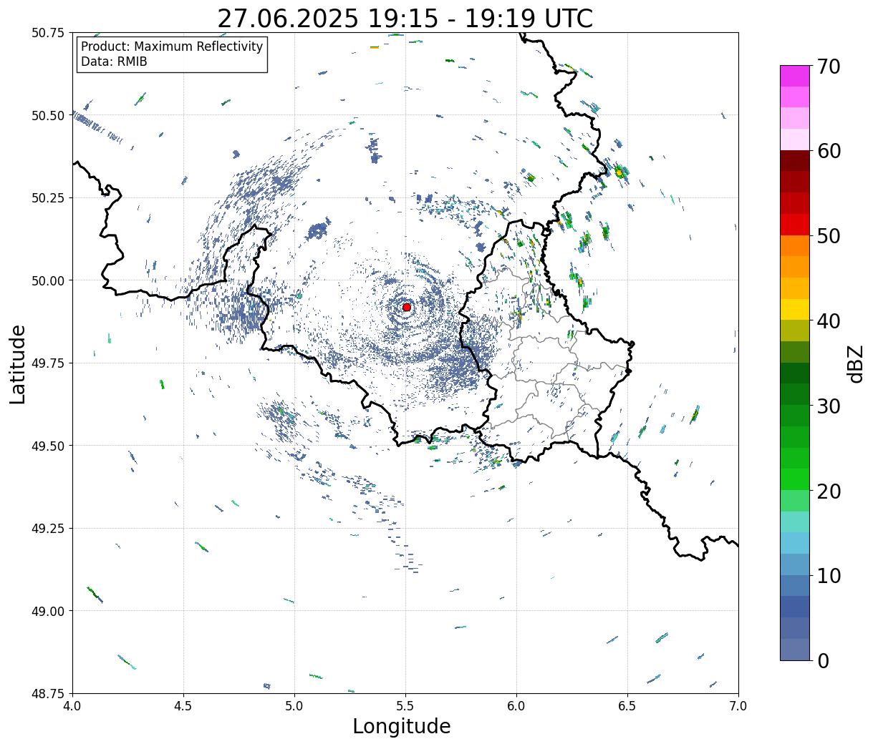This screenshot has height=744, width=873.
Task: Click the 'Data: RMIB' label
Action: pyautogui.click(x=114, y=62)
